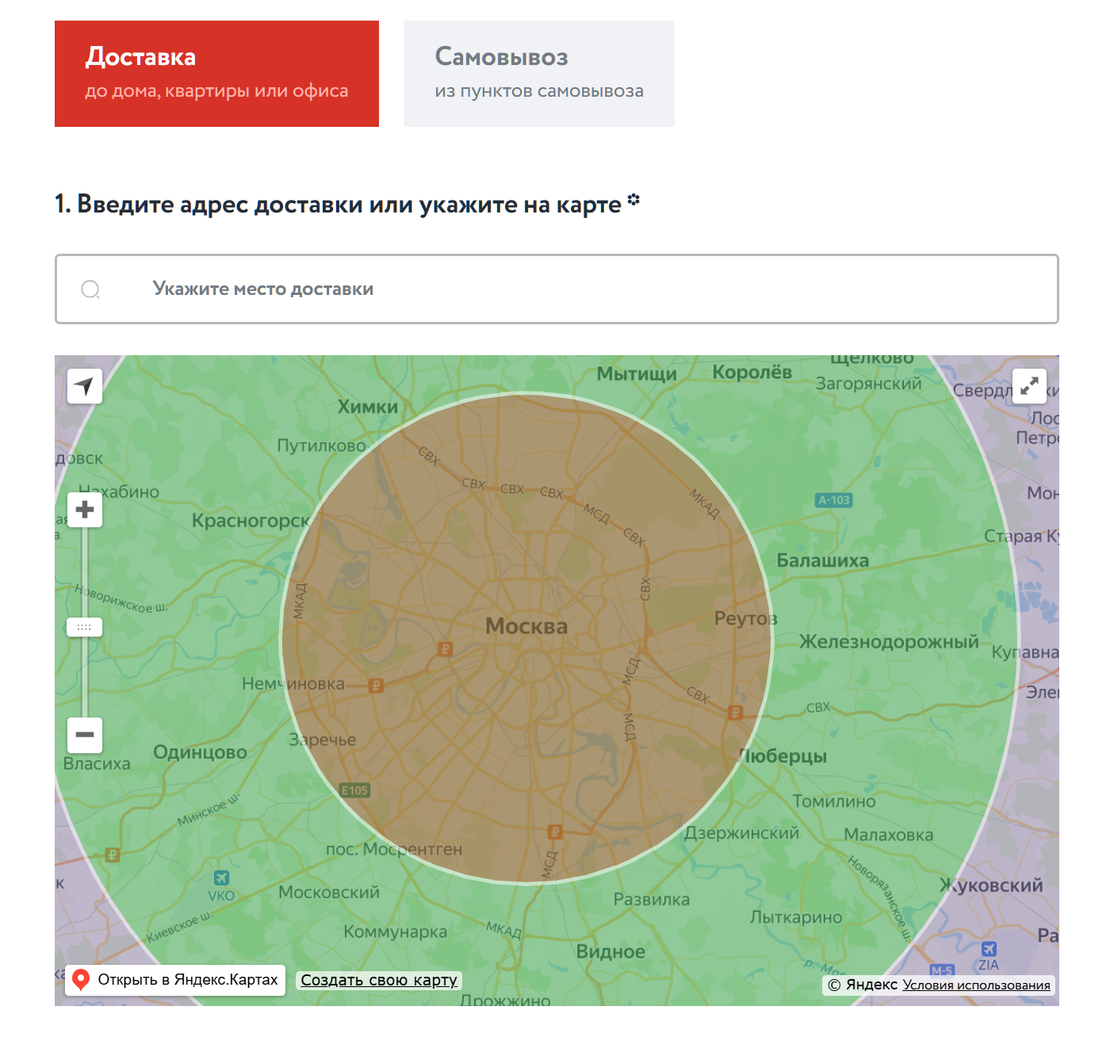Click the Балашиха label in green zone
The image size is (1110, 1037).
822,561
